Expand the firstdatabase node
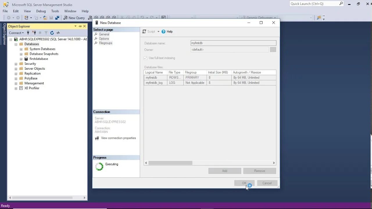This screenshot has height=209, width=372. click(x=21, y=59)
